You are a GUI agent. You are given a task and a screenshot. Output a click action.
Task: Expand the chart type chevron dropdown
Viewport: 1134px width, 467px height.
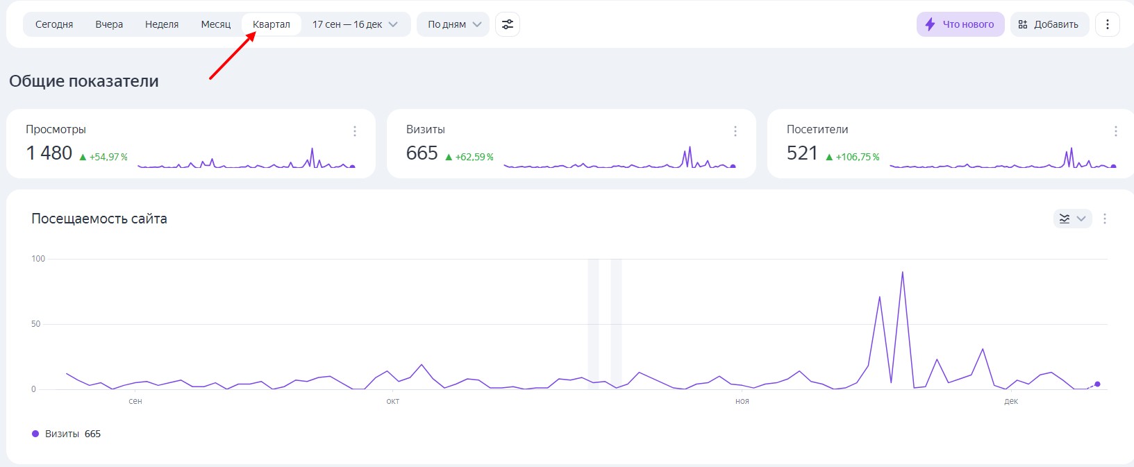click(1081, 219)
